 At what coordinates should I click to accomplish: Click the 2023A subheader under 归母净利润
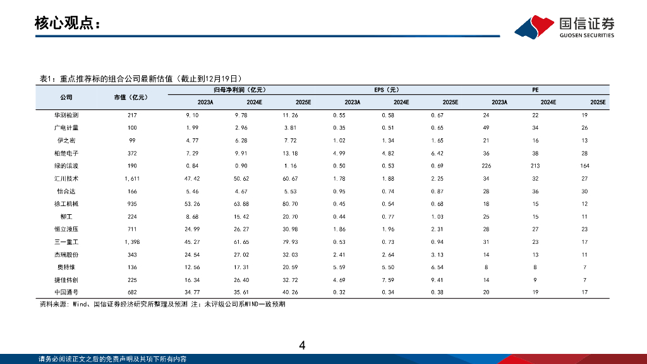pyautogui.click(x=205, y=102)
